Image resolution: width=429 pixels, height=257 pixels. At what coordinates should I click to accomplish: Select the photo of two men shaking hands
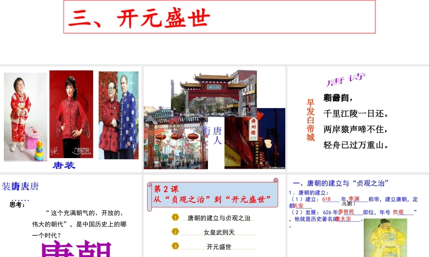point(118,115)
